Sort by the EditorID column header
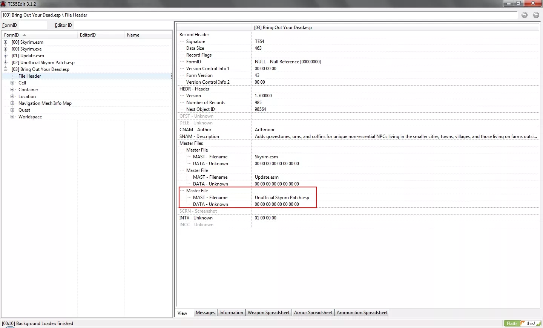This screenshot has width=543, height=328. tap(101, 35)
